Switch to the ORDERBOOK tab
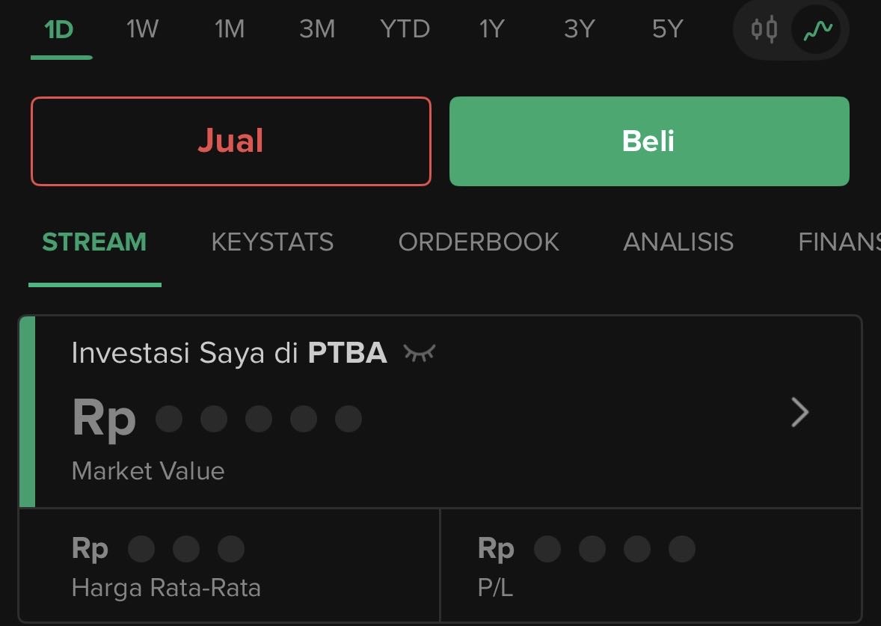 [x=479, y=242]
